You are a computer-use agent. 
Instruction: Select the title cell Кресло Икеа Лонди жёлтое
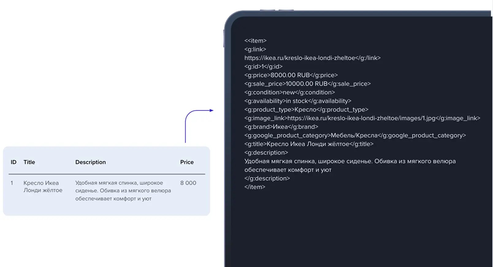[43, 186]
